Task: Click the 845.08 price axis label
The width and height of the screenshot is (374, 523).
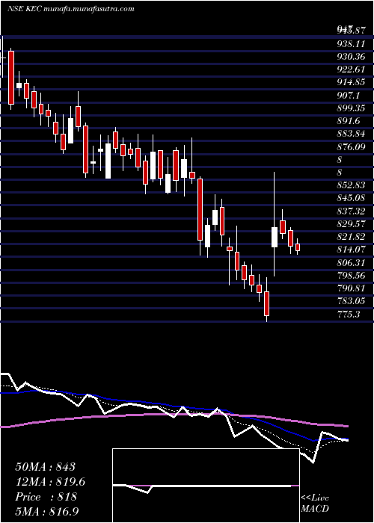Action: tap(351, 198)
